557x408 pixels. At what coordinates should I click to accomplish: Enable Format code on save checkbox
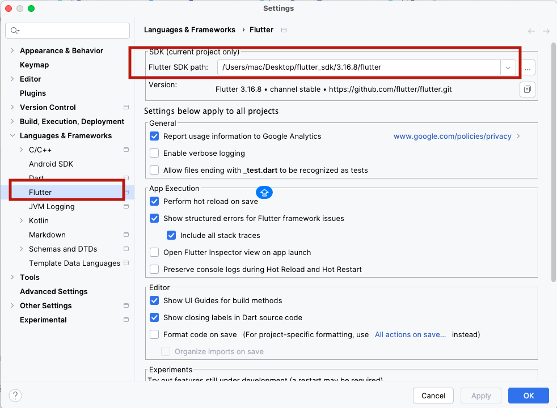(x=154, y=335)
